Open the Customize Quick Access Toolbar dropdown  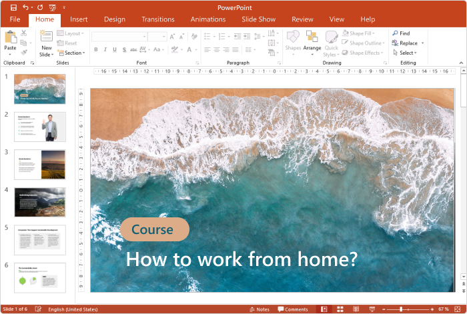[64, 7]
